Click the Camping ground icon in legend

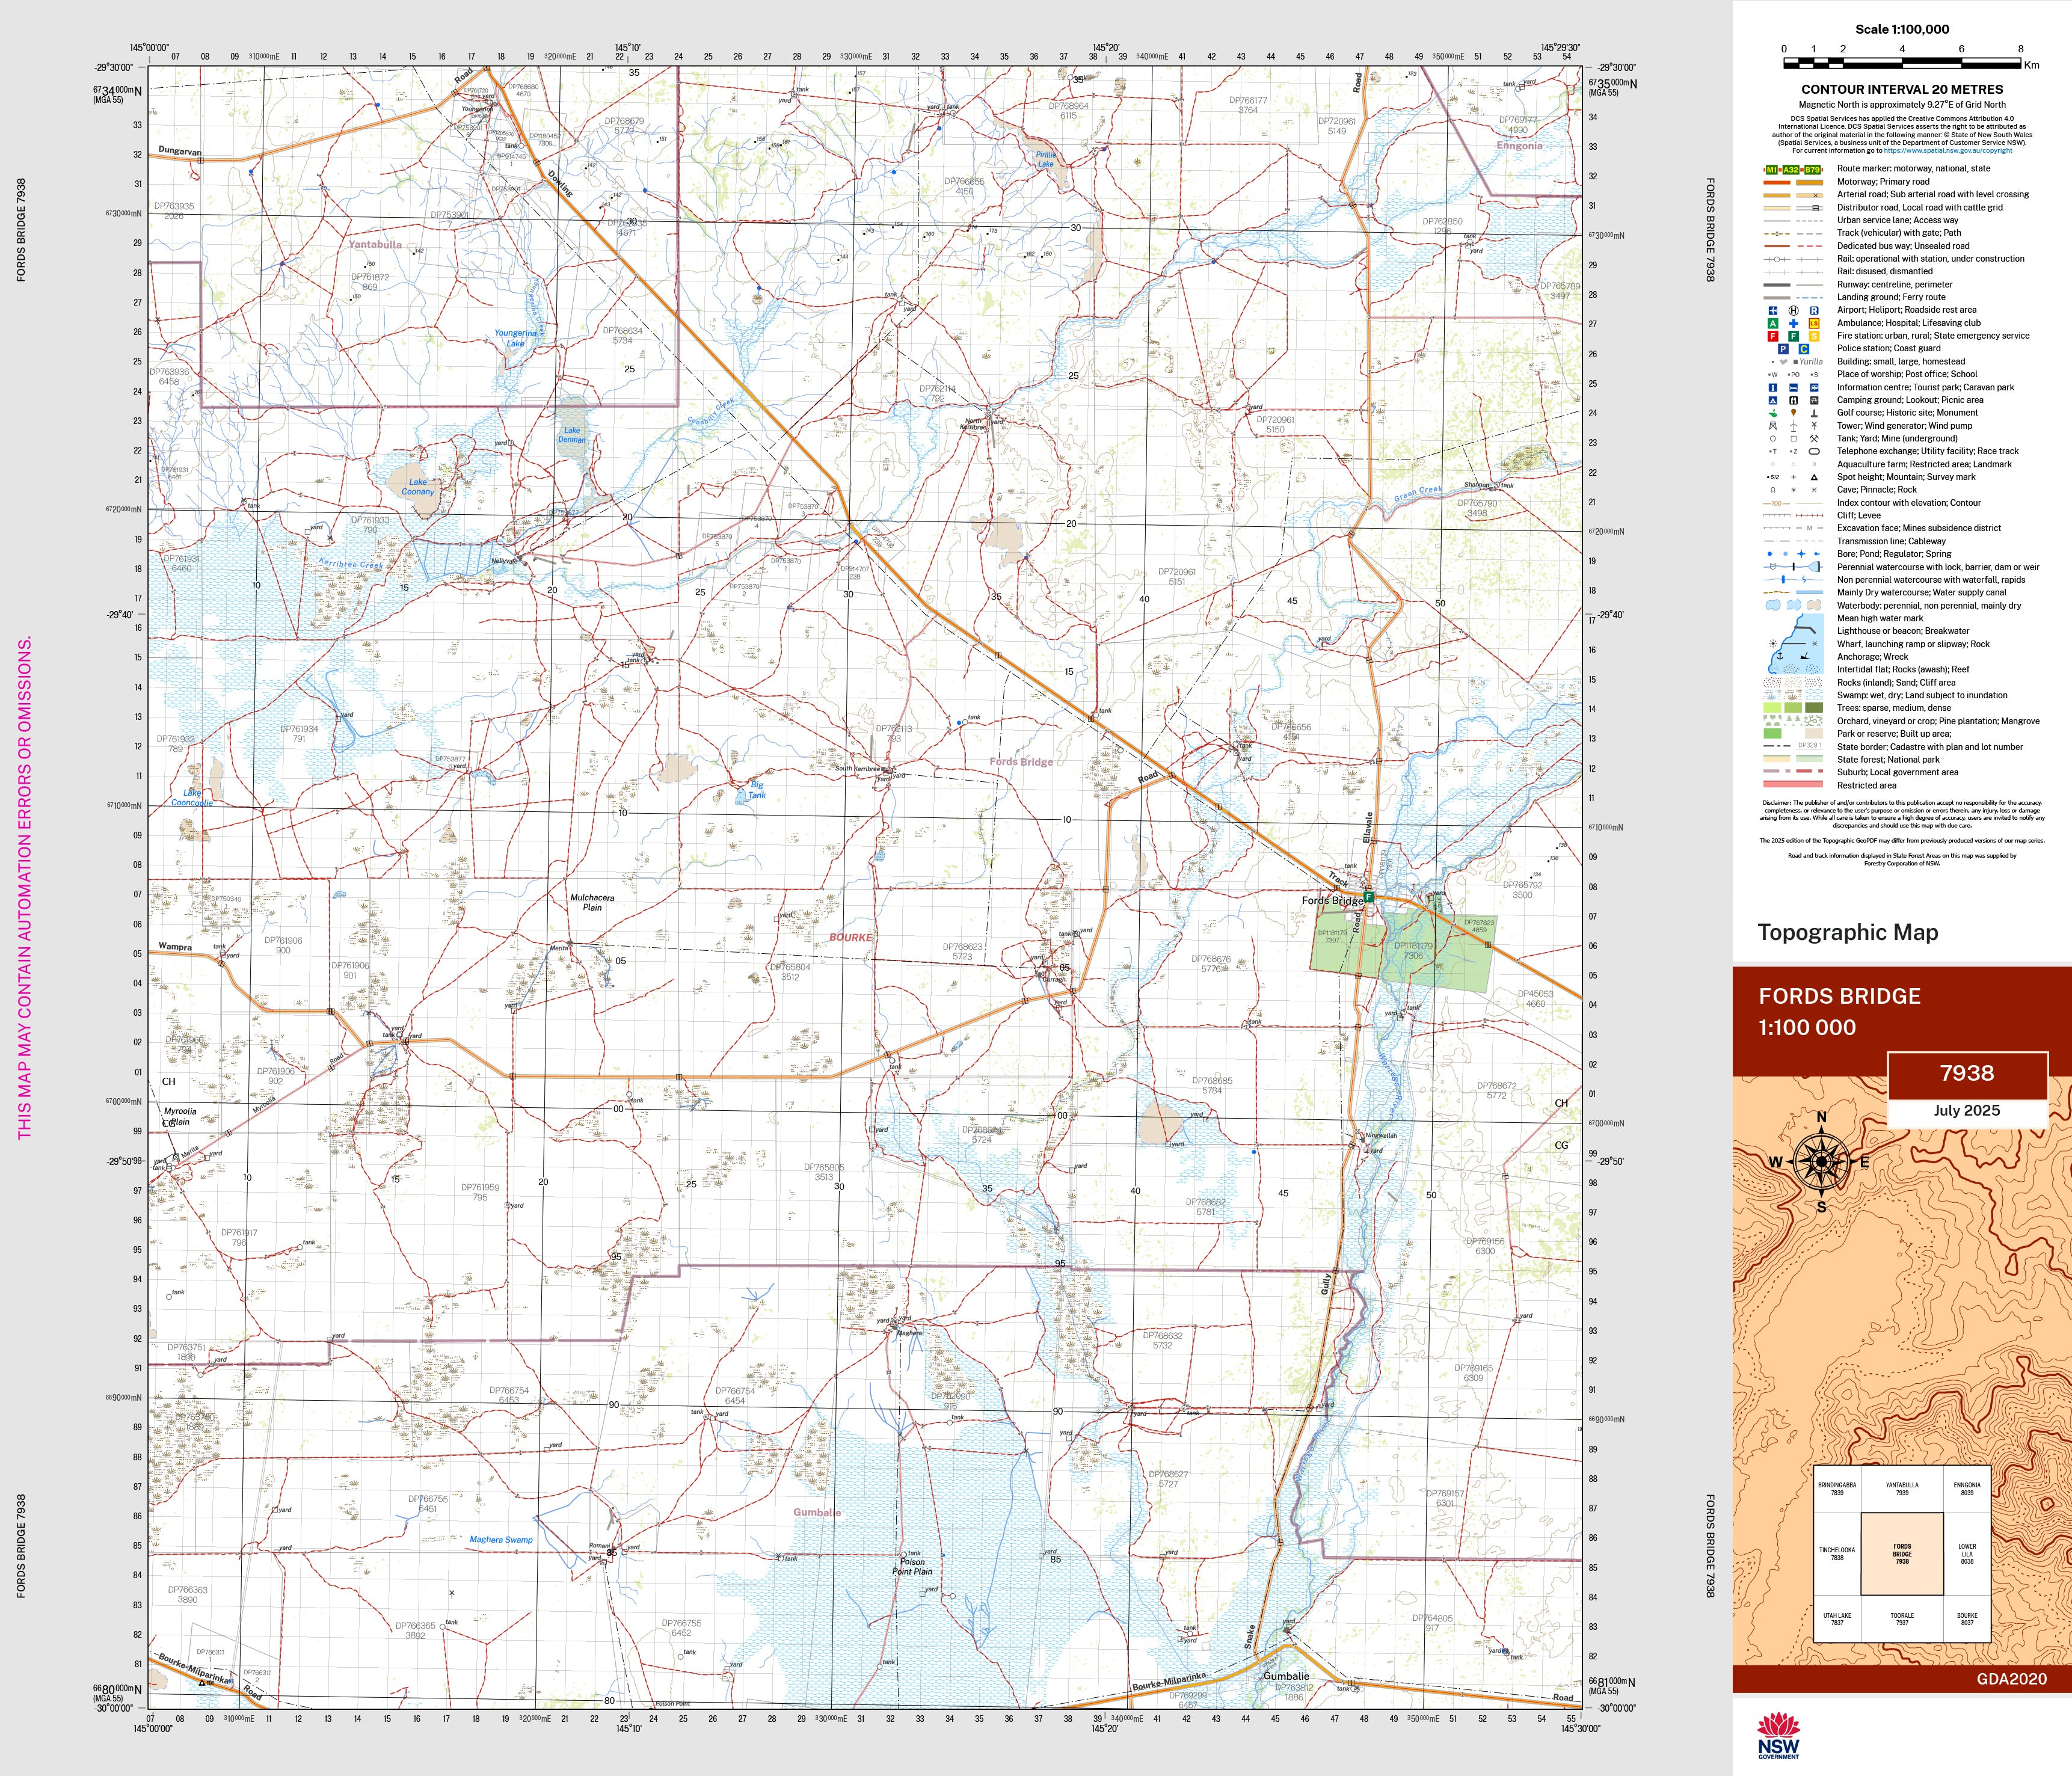coord(1773,400)
